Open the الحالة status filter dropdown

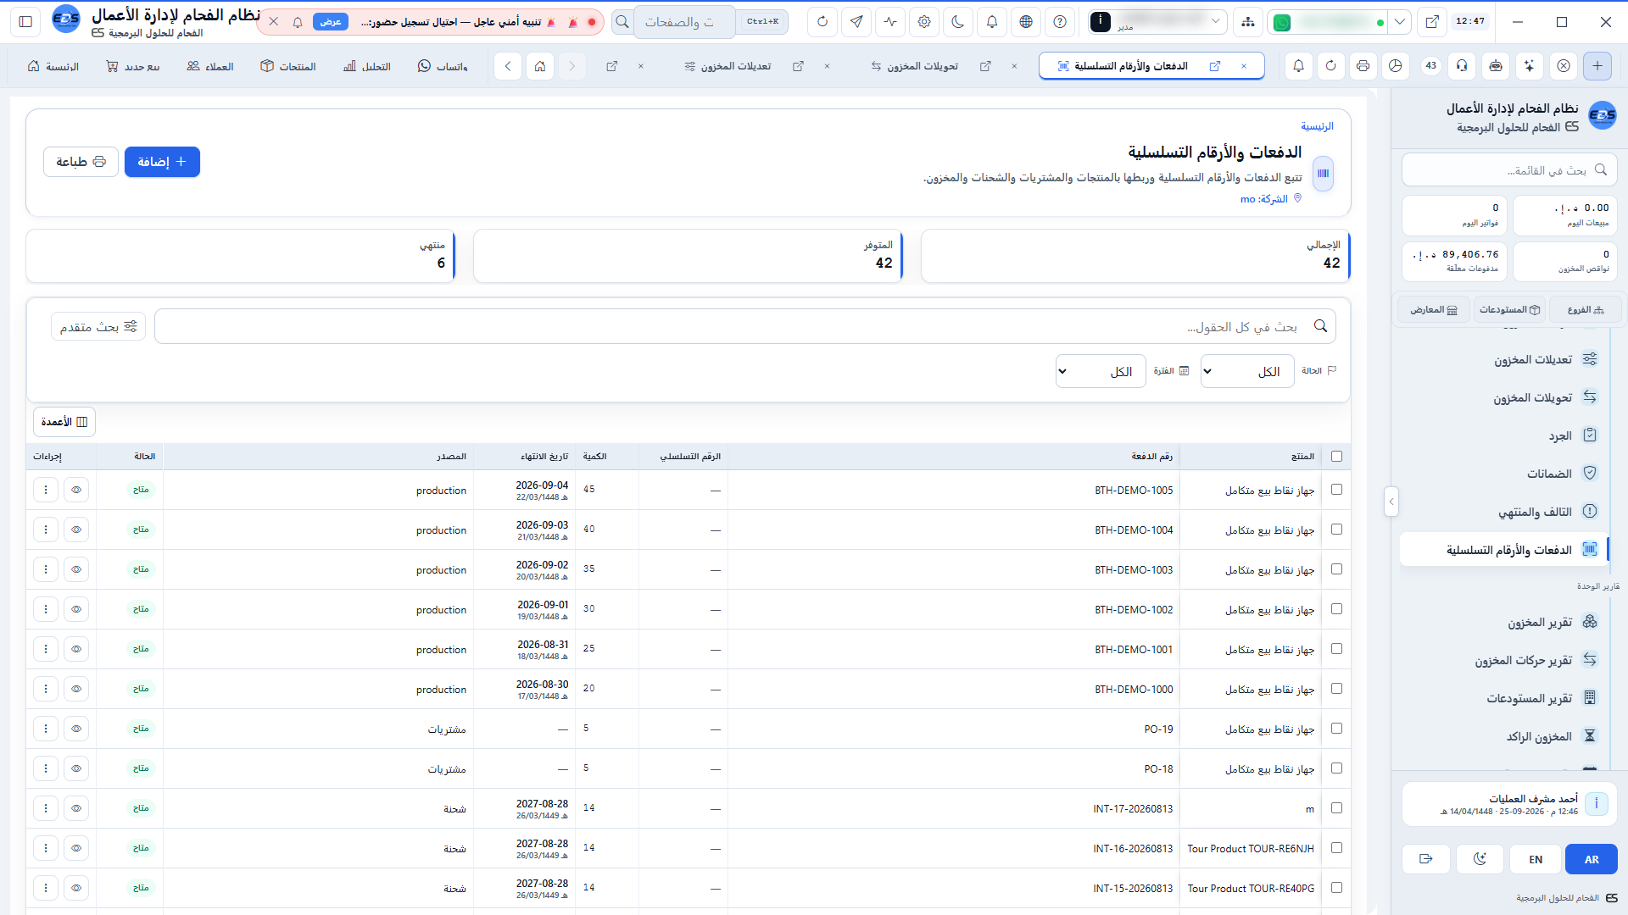pos(1247,371)
